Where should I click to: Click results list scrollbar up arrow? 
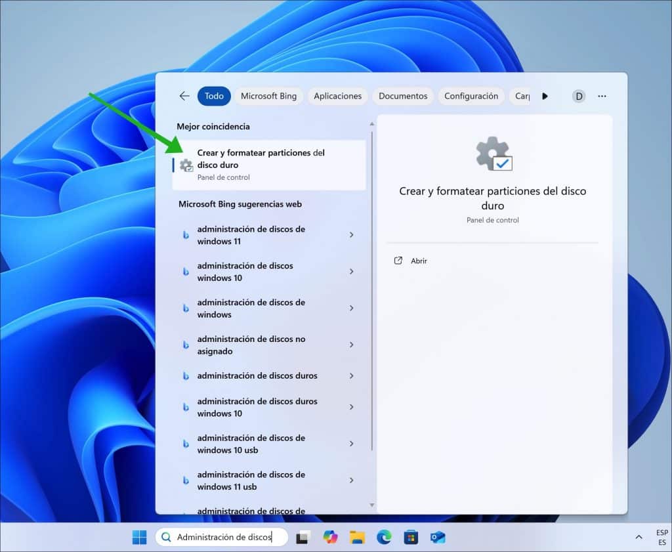[371, 124]
